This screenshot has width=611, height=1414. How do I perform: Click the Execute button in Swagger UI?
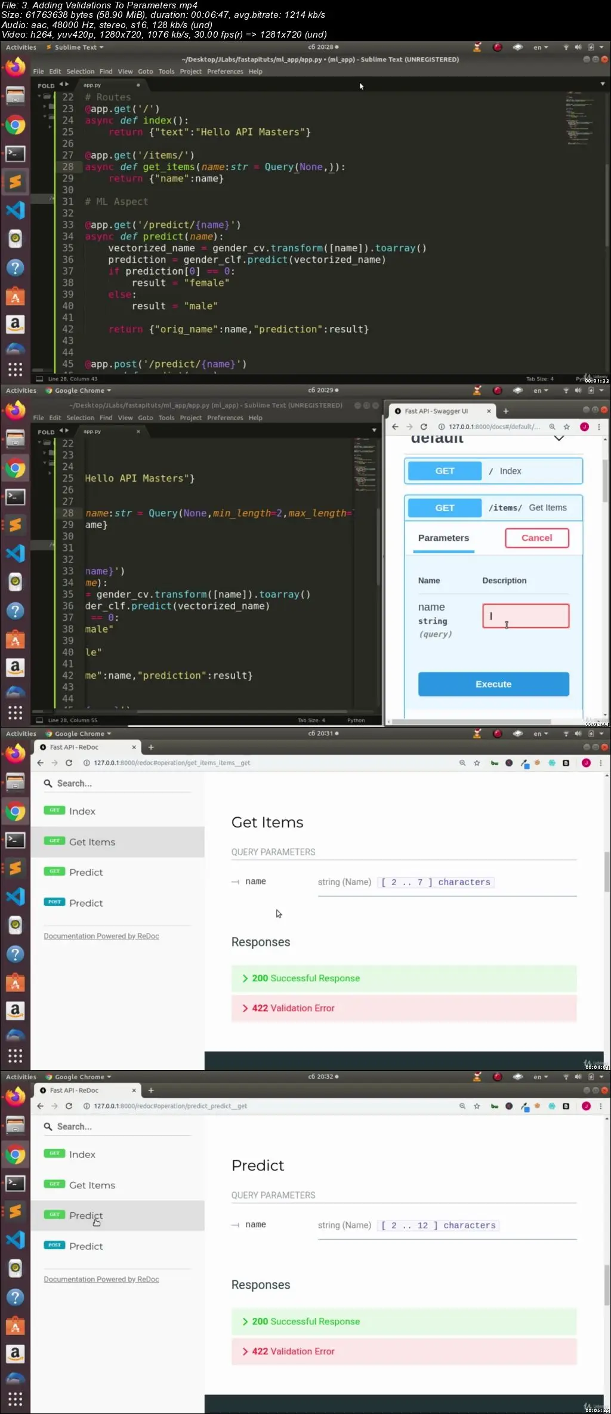[x=493, y=684]
